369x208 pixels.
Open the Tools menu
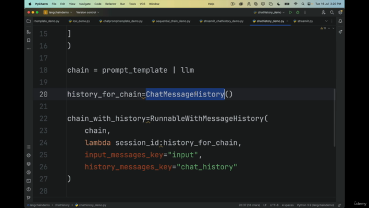[132, 4]
